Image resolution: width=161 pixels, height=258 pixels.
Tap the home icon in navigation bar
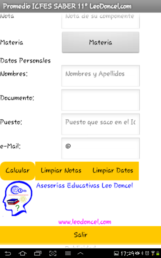23,253
